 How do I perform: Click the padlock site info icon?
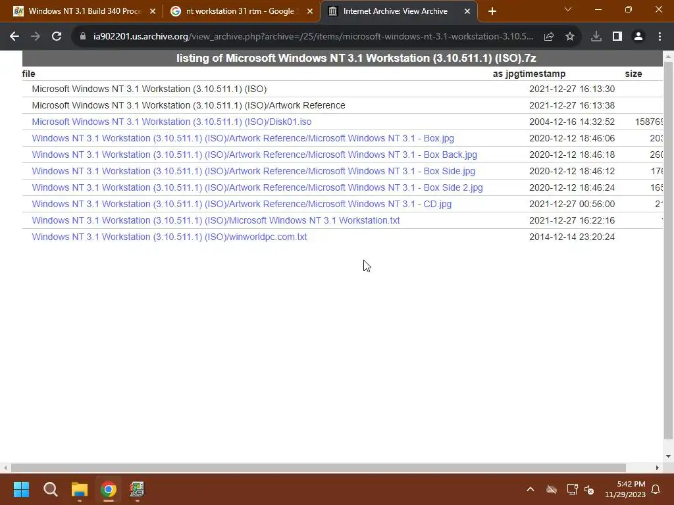click(83, 37)
